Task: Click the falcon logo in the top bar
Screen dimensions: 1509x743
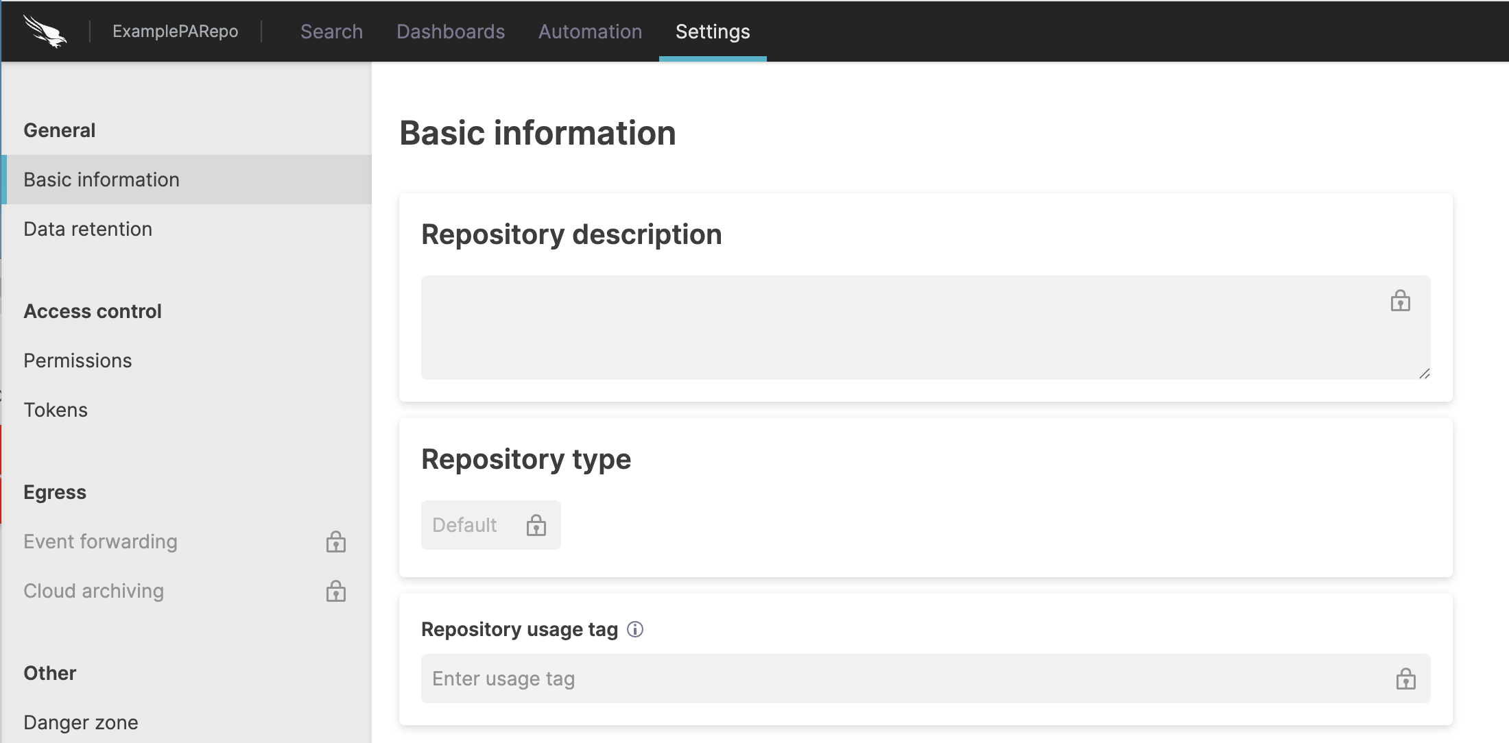Action: (x=45, y=32)
